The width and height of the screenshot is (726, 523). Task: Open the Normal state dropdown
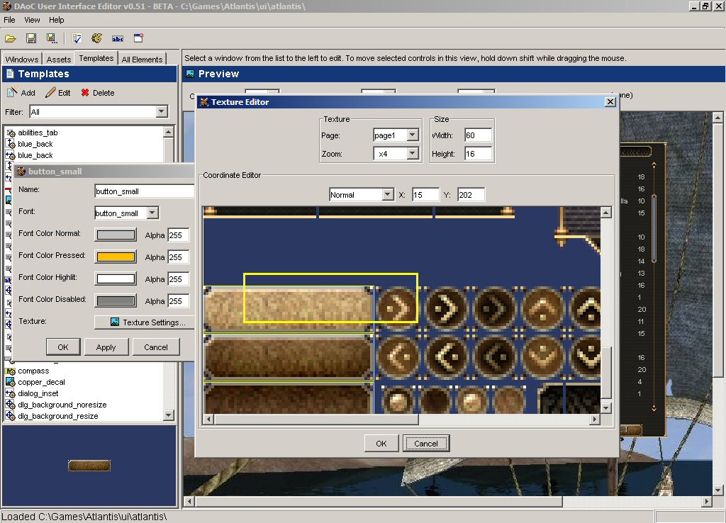click(x=388, y=195)
